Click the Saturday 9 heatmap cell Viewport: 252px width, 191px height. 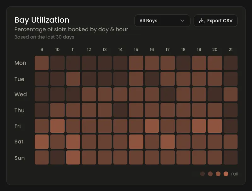(x=42, y=142)
